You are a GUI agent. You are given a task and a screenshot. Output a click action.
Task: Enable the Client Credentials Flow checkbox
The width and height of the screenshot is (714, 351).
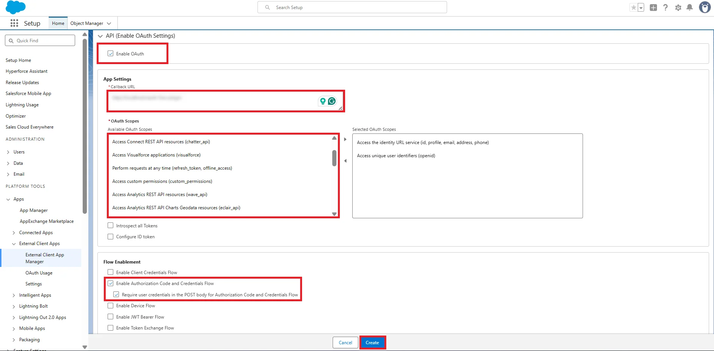[x=110, y=272]
